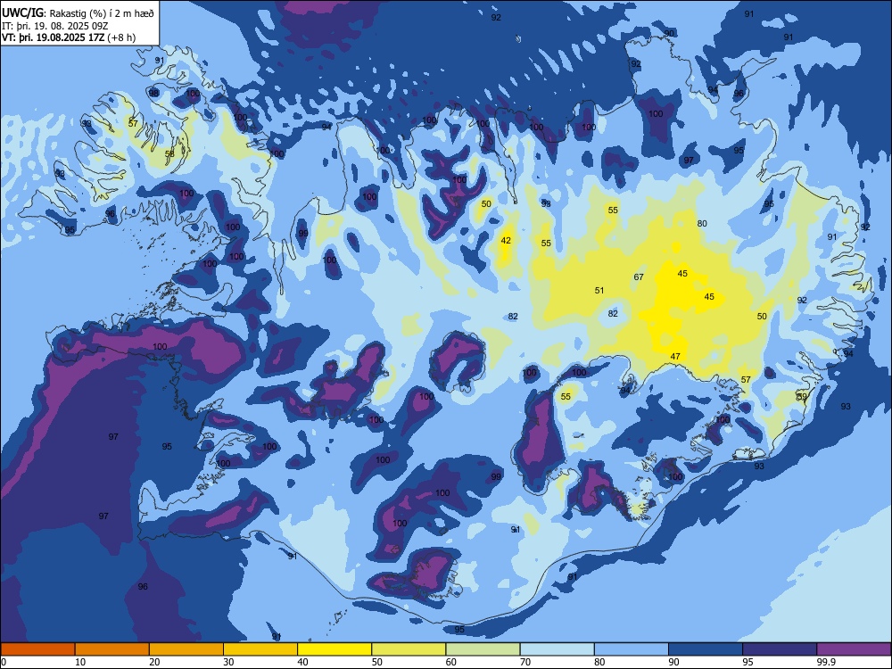Click the orange 10–20 legend swatch
The image size is (892, 669).
click(x=112, y=649)
